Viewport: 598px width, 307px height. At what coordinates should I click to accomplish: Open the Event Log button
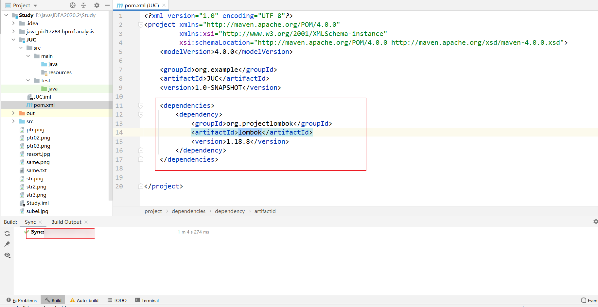[x=589, y=300]
